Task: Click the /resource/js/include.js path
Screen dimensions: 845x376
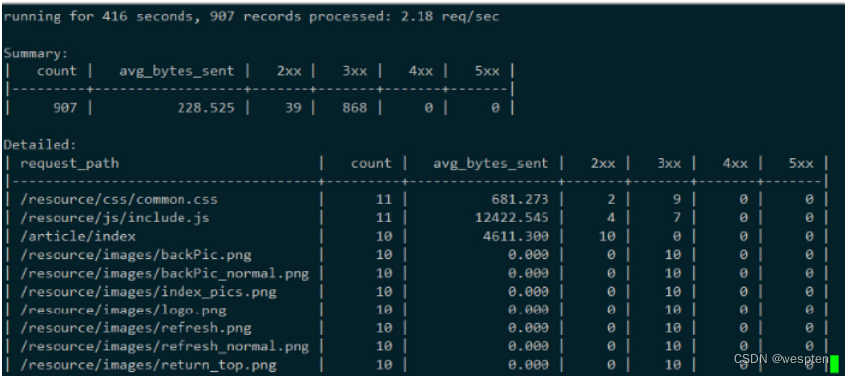Action: [x=115, y=218]
